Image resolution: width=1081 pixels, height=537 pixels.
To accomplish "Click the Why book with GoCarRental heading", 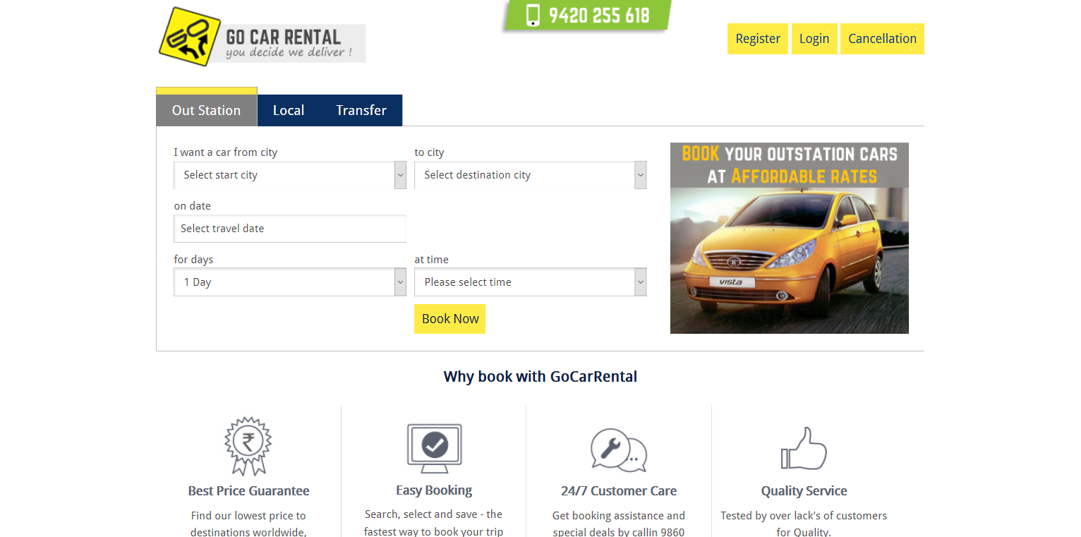I will (540, 377).
